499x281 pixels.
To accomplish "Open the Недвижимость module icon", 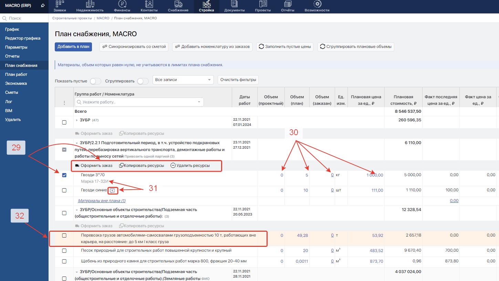I will point(90,4).
